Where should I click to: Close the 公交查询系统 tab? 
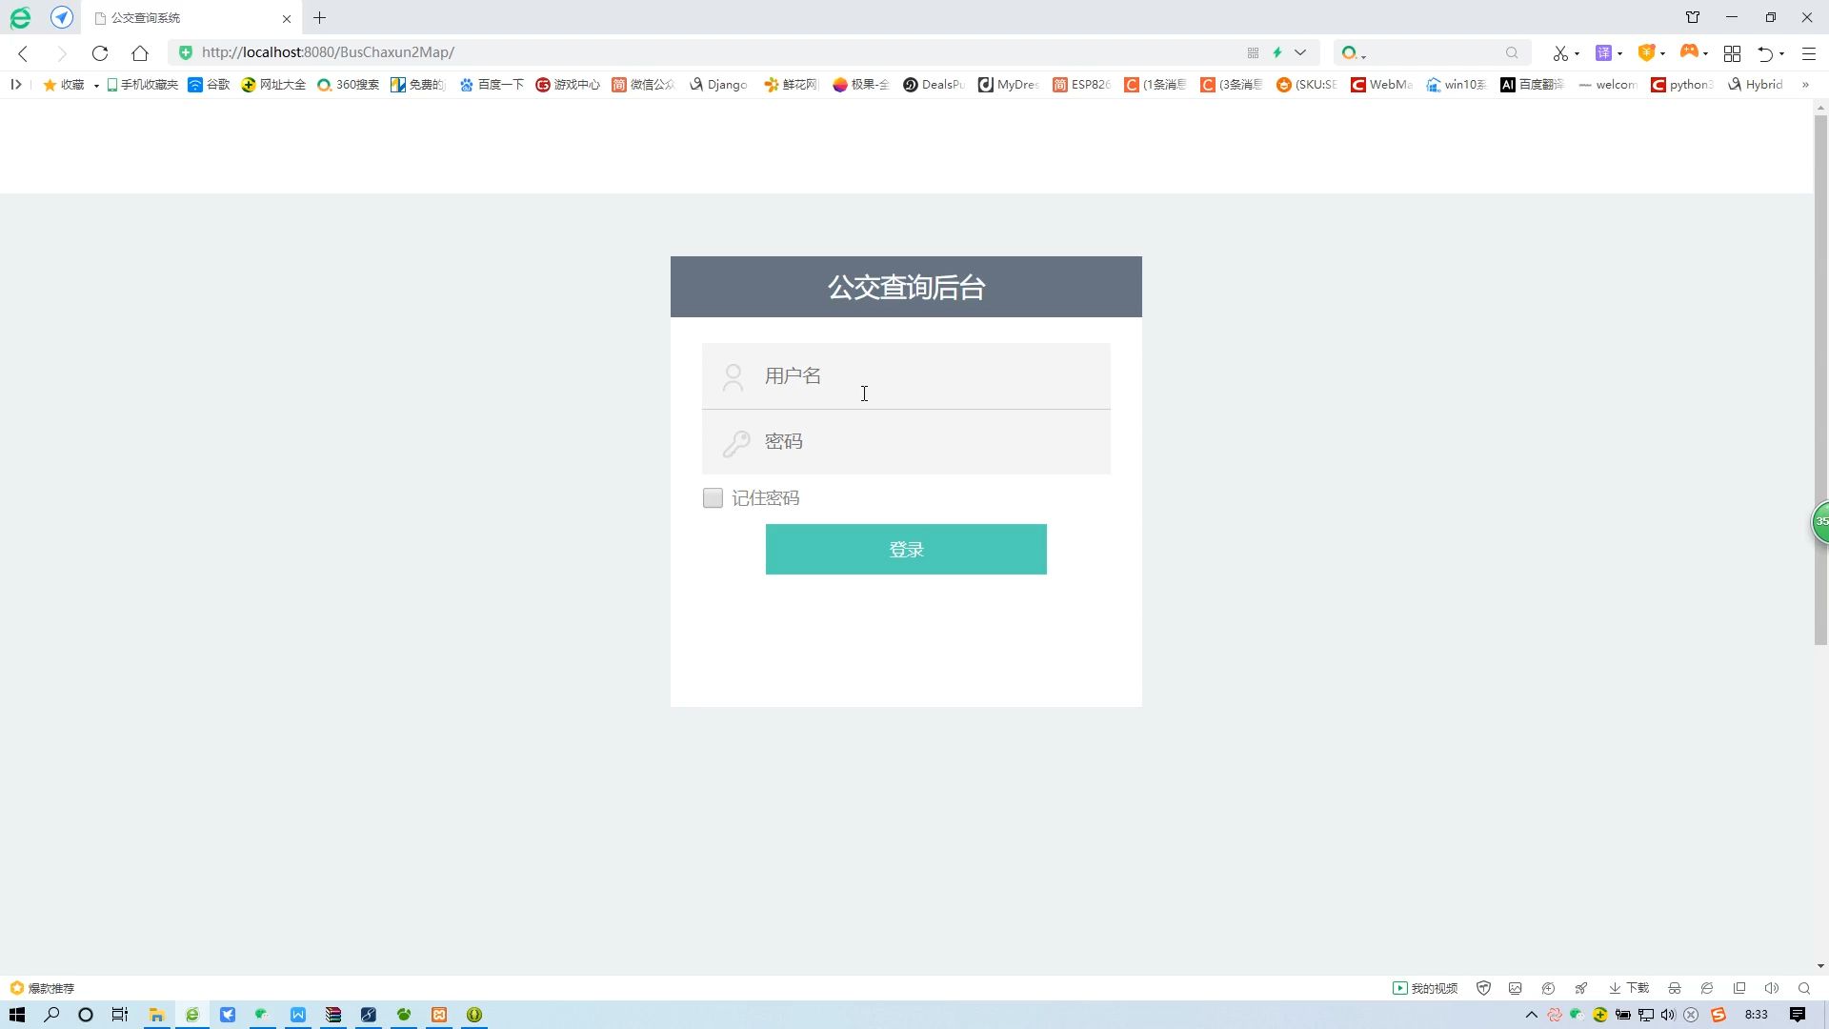(x=286, y=18)
